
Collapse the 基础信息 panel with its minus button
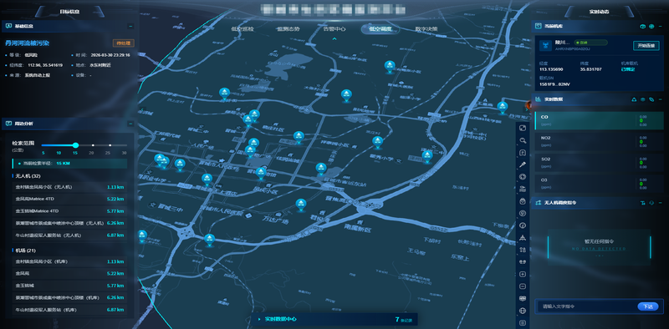point(130,27)
